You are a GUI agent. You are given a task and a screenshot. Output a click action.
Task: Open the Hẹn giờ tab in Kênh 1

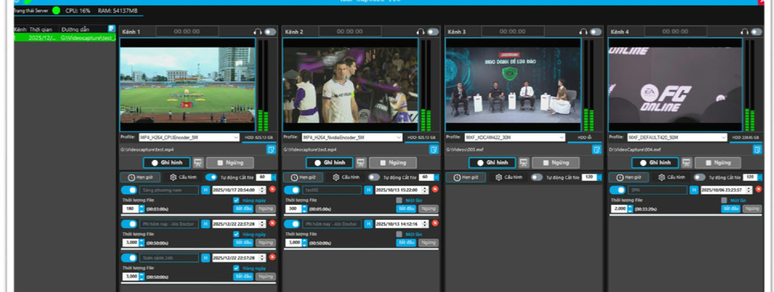coord(140,178)
